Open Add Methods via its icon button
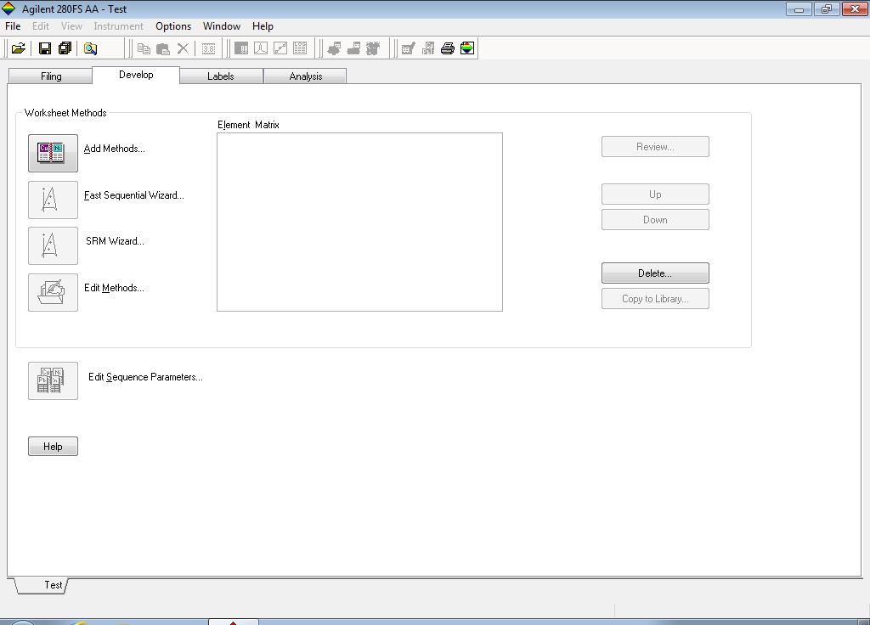The width and height of the screenshot is (870, 625). (53, 153)
